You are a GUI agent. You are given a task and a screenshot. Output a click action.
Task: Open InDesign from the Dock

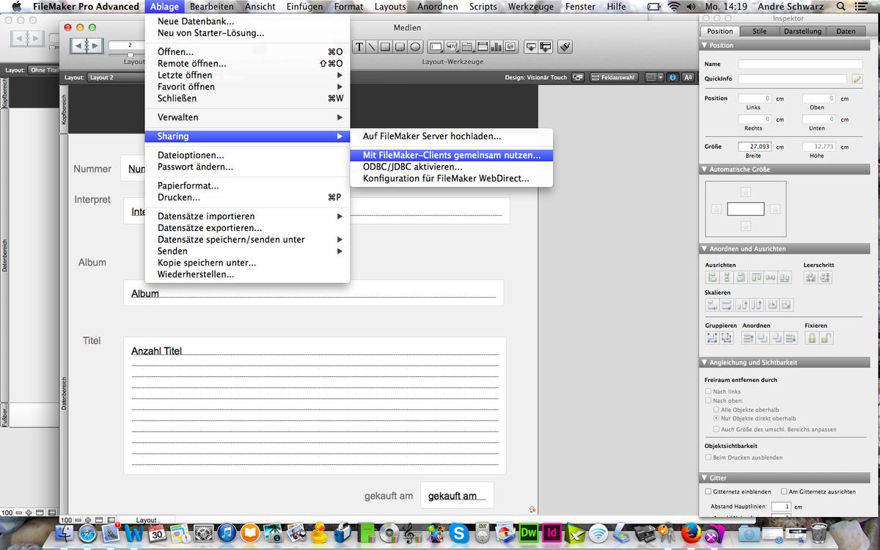pyautogui.click(x=551, y=533)
